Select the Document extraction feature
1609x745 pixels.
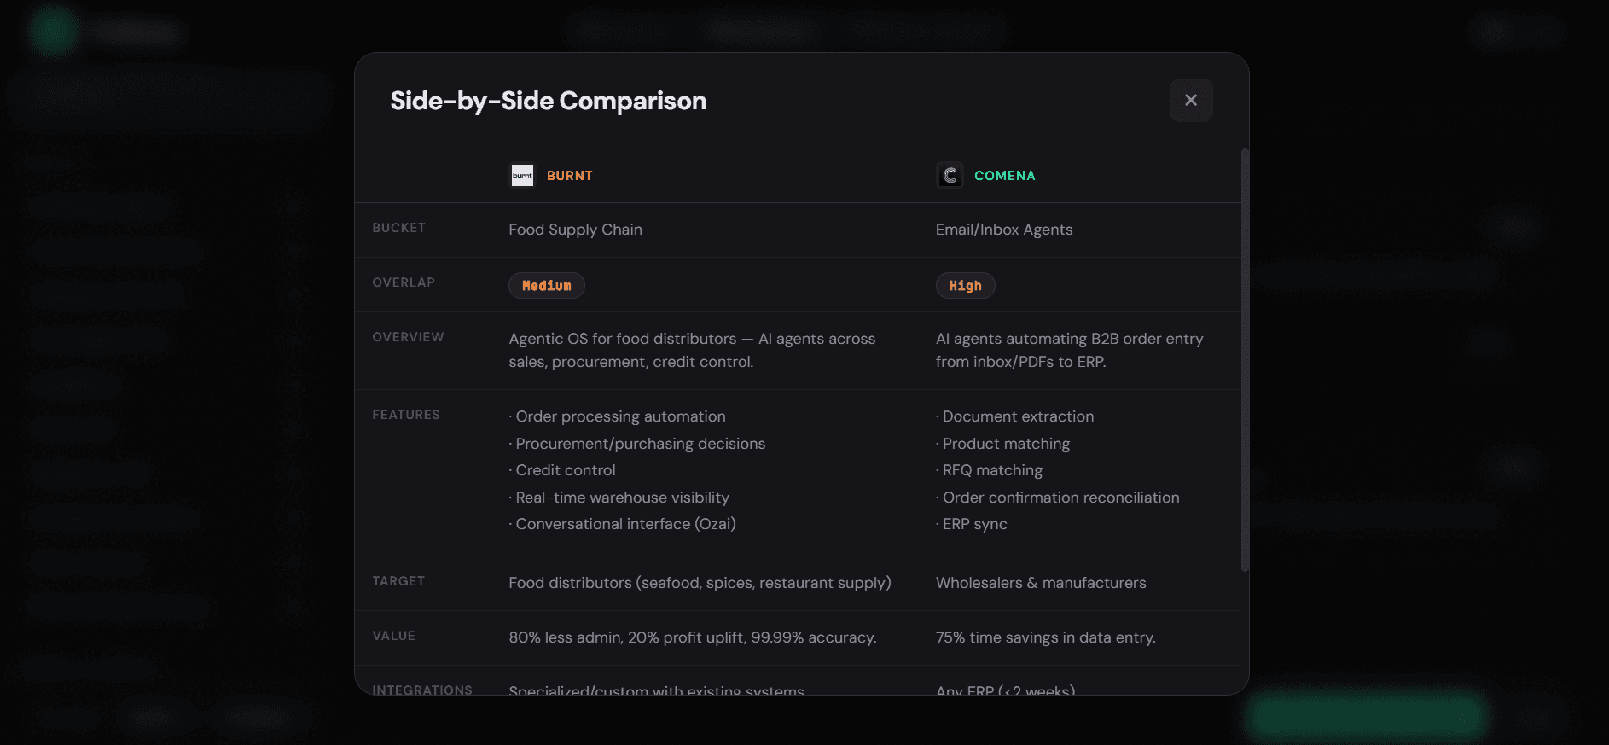coord(1015,416)
